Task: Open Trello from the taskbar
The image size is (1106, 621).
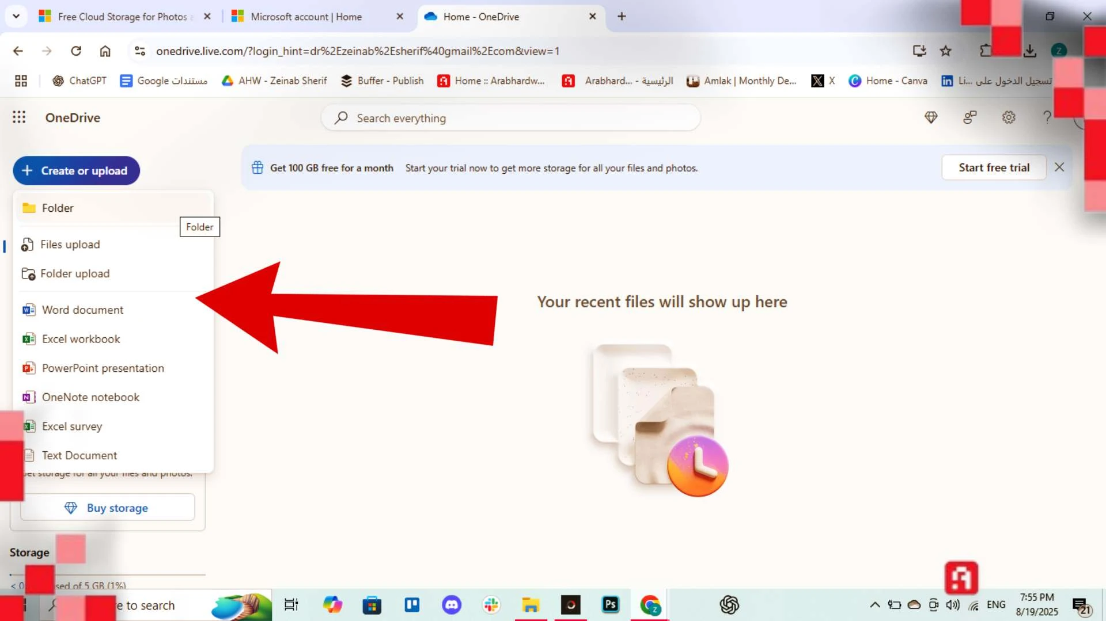Action: pos(412,605)
